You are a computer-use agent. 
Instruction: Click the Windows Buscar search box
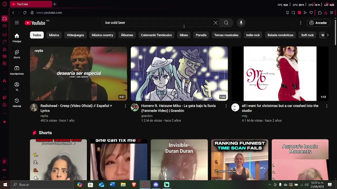[x=42, y=185]
